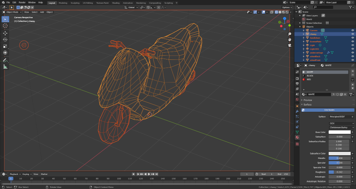Hide the handlebars object in the outliner
The width and height of the screenshot is (356, 189).
[x=352, y=38]
